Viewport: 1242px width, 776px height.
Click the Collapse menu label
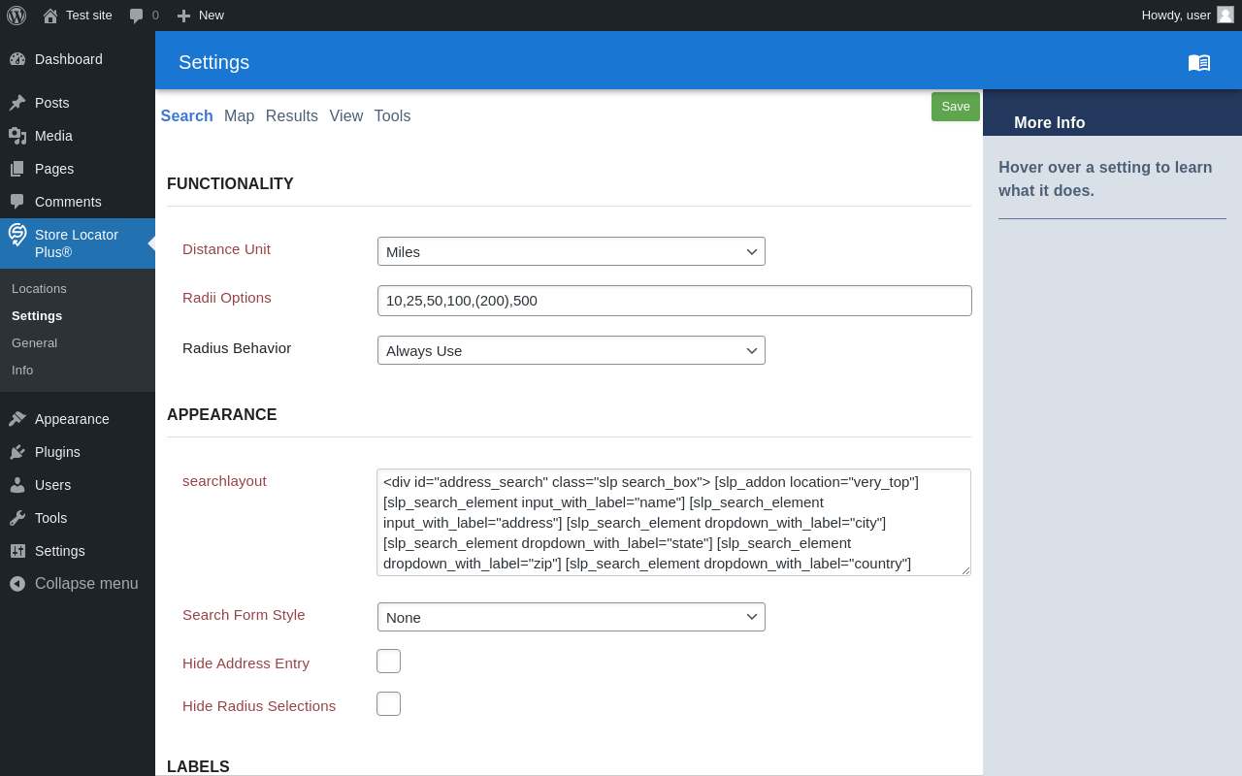click(x=86, y=584)
